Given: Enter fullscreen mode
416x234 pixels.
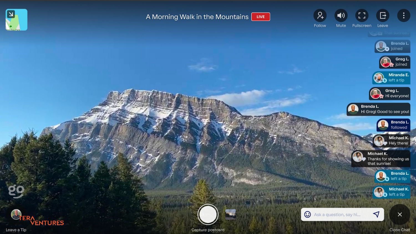Looking at the screenshot, I should 362,16.
